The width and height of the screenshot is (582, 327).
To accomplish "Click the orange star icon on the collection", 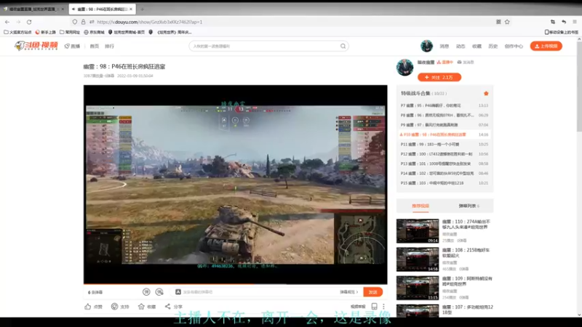I will 486,94.
